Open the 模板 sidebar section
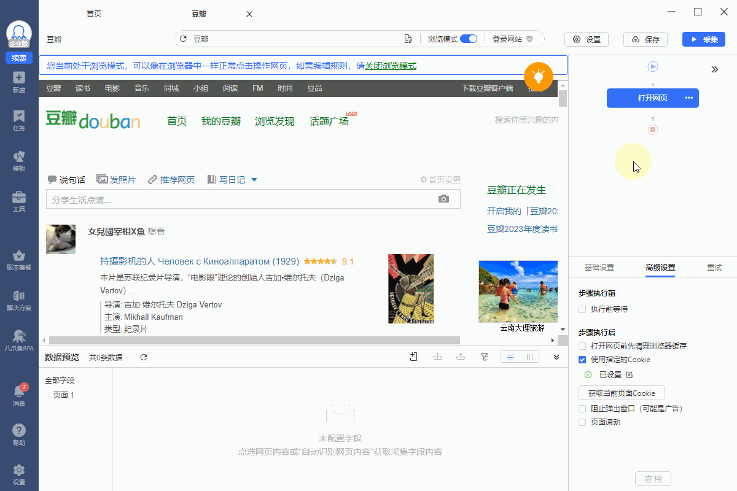 tap(19, 161)
